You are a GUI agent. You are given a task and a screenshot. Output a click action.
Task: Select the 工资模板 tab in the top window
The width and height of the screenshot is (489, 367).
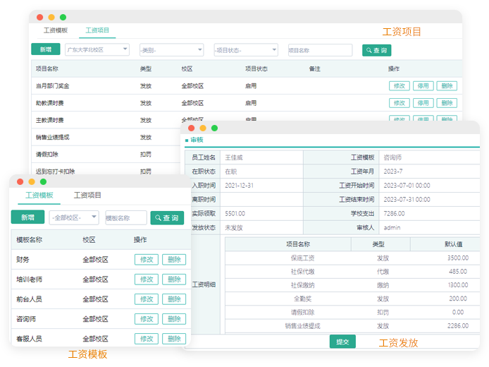[x=56, y=31]
